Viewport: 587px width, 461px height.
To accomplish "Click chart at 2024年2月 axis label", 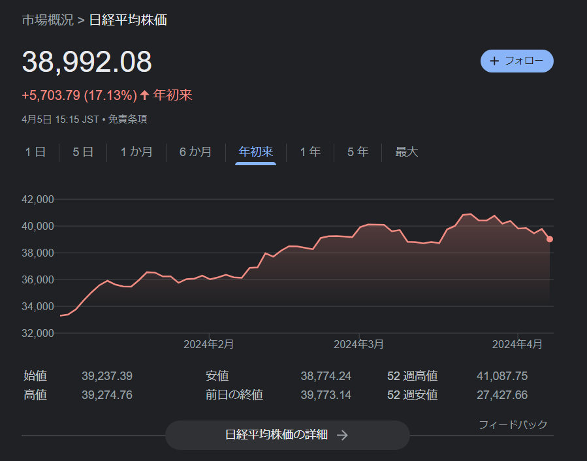I will point(208,344).
